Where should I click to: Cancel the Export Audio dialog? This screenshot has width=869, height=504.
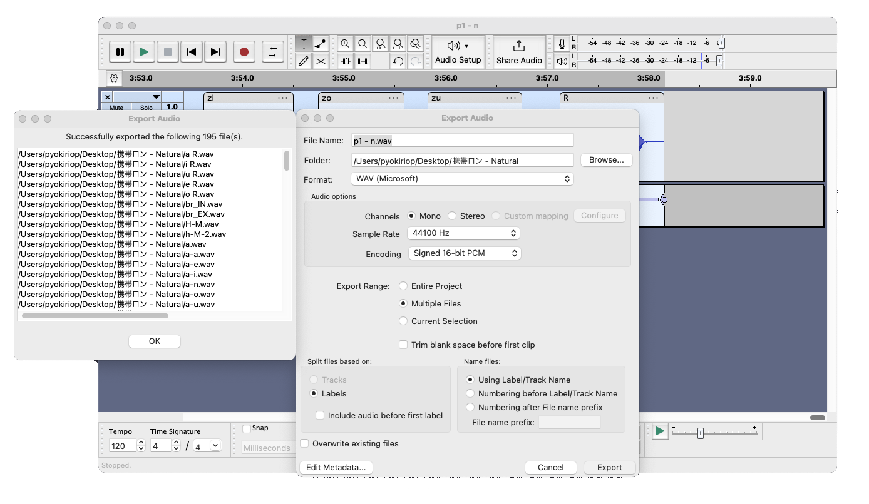pyautogui.click(x=550, y=467)
